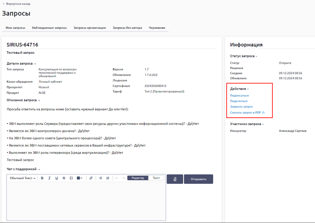
Task: Apply strikethrough formatting in chat editor
Action: pyautogui.click(x=64, y=178)
